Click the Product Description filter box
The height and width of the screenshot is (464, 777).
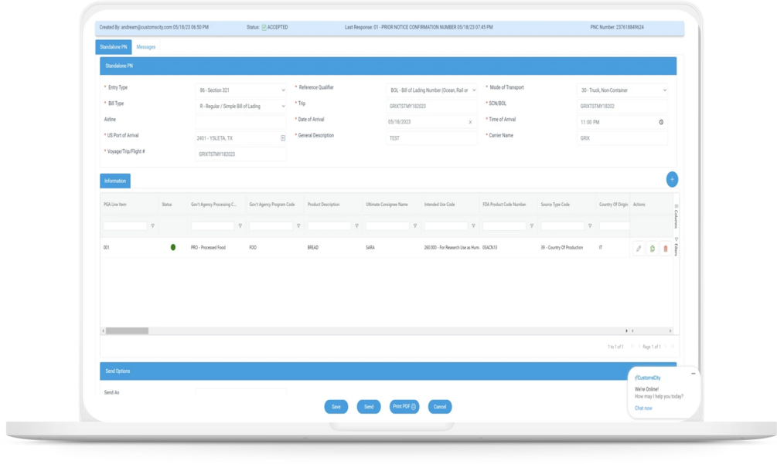(x=329, y=226)
